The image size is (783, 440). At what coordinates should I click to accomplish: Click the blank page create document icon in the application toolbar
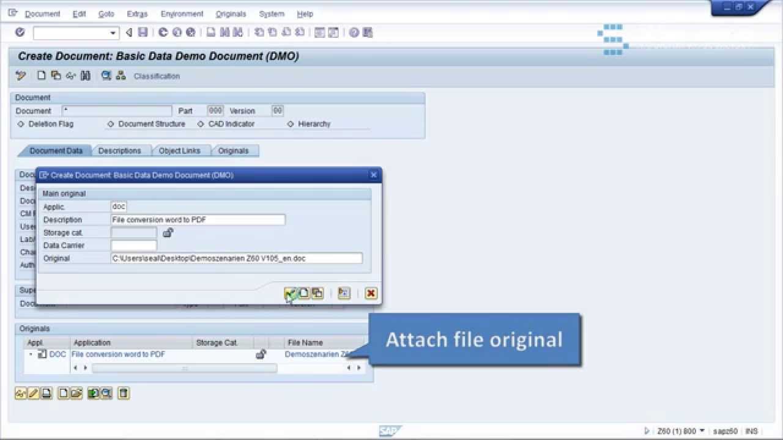[42, 76]
